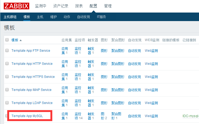This screenshot has height=124, width=199.
Task: Open 图形 for HTTP Service row
Action: 104,64
